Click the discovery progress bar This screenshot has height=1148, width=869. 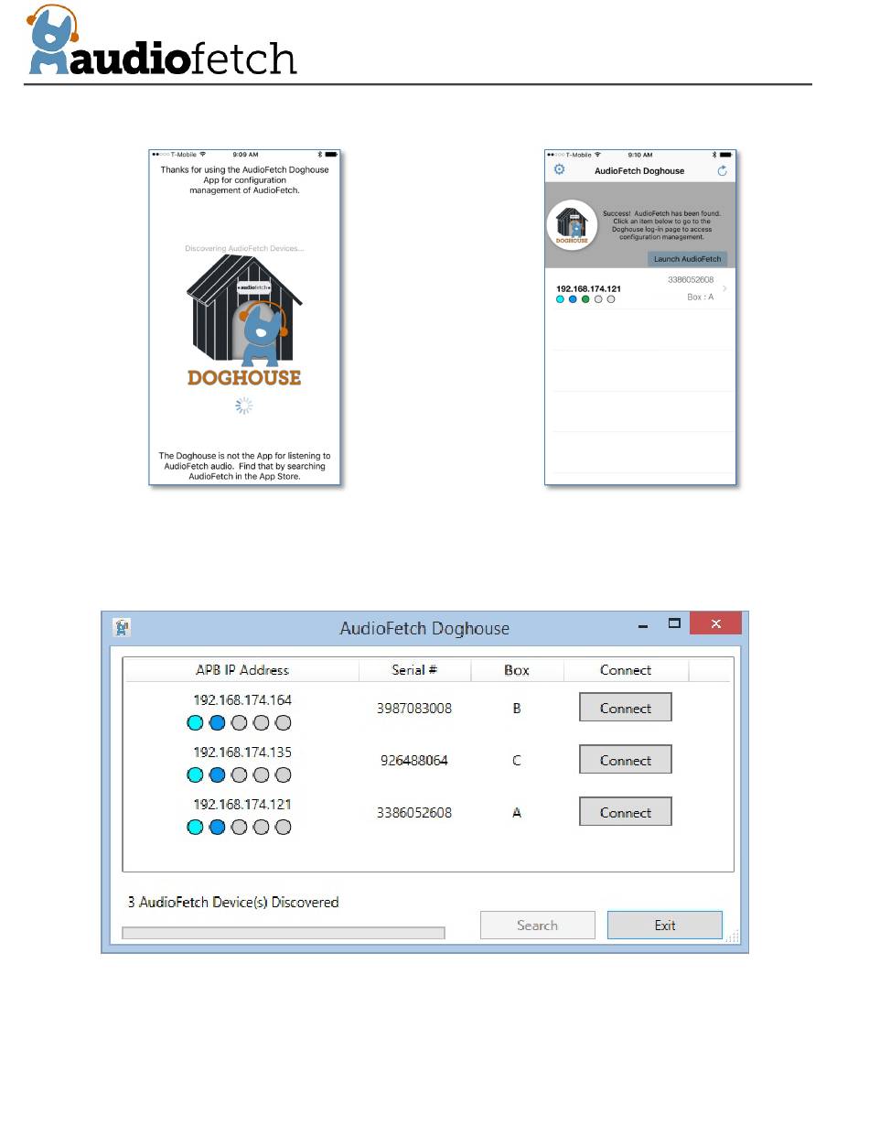tap(284, 933)
